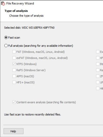Enable the checkbox beside 'UF' label
The height and width of the screenshot is (137, 103).
point(98,82)
